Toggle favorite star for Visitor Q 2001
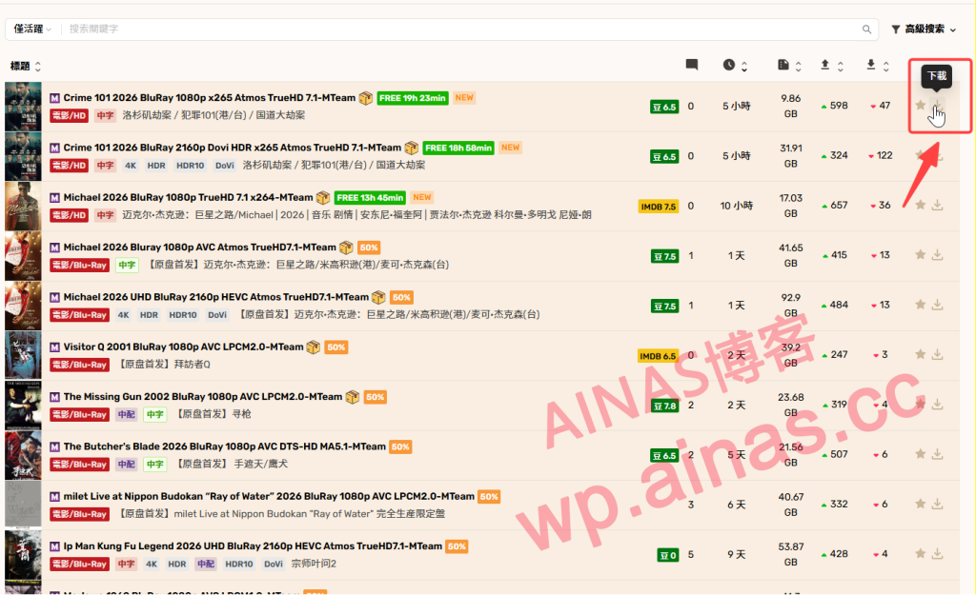Viewport: 976px width, 595px height. coord(921,354)
